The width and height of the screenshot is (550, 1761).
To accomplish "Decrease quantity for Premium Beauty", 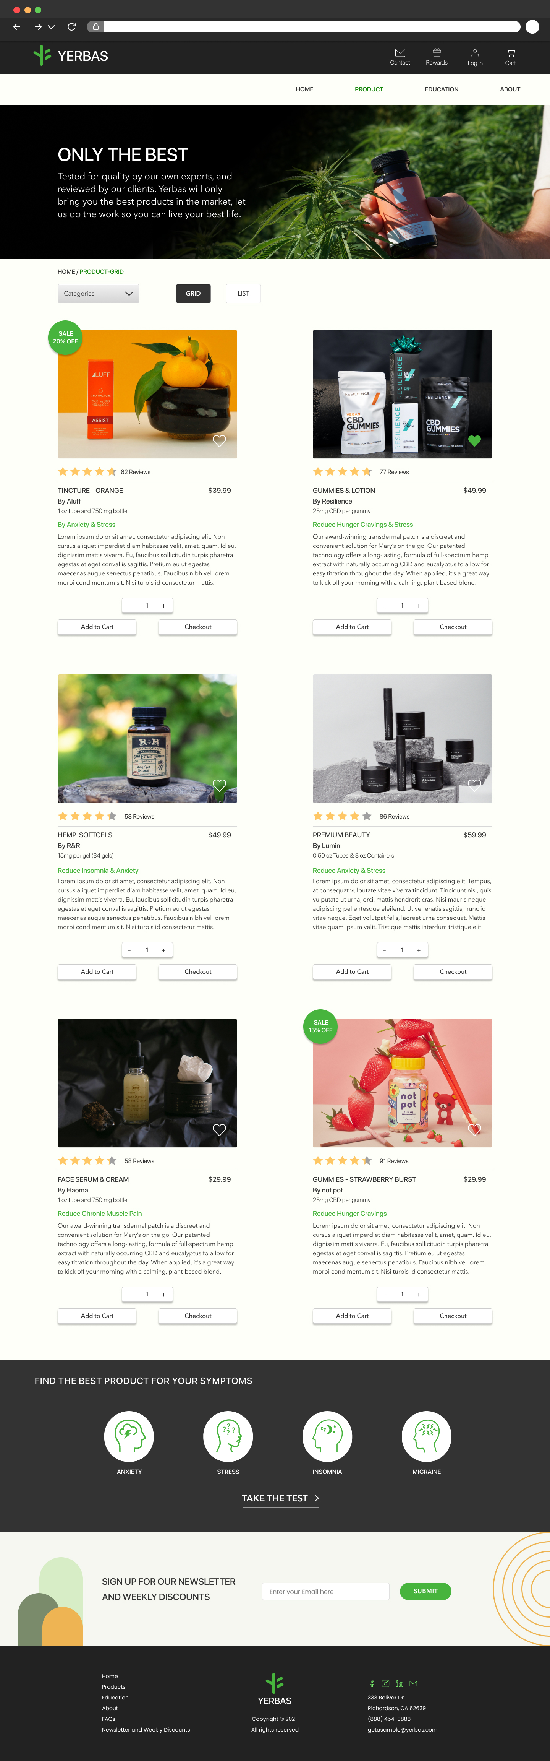I will (x=384, y=950).
